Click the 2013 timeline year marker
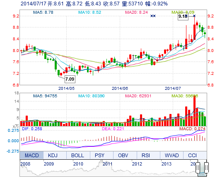The image size is (215, 178). [x=166, y=164]
